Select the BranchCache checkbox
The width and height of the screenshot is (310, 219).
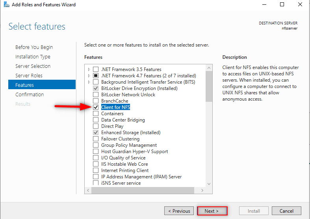[x=96, y=101]
